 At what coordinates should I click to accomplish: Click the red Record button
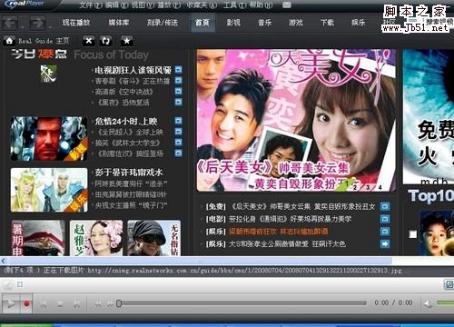click(26, 303)
